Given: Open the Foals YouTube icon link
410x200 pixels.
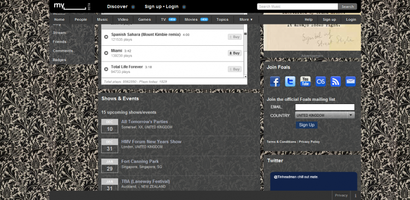Looking at the screenshot, I should pyautogui.click(x=305, y=81).
